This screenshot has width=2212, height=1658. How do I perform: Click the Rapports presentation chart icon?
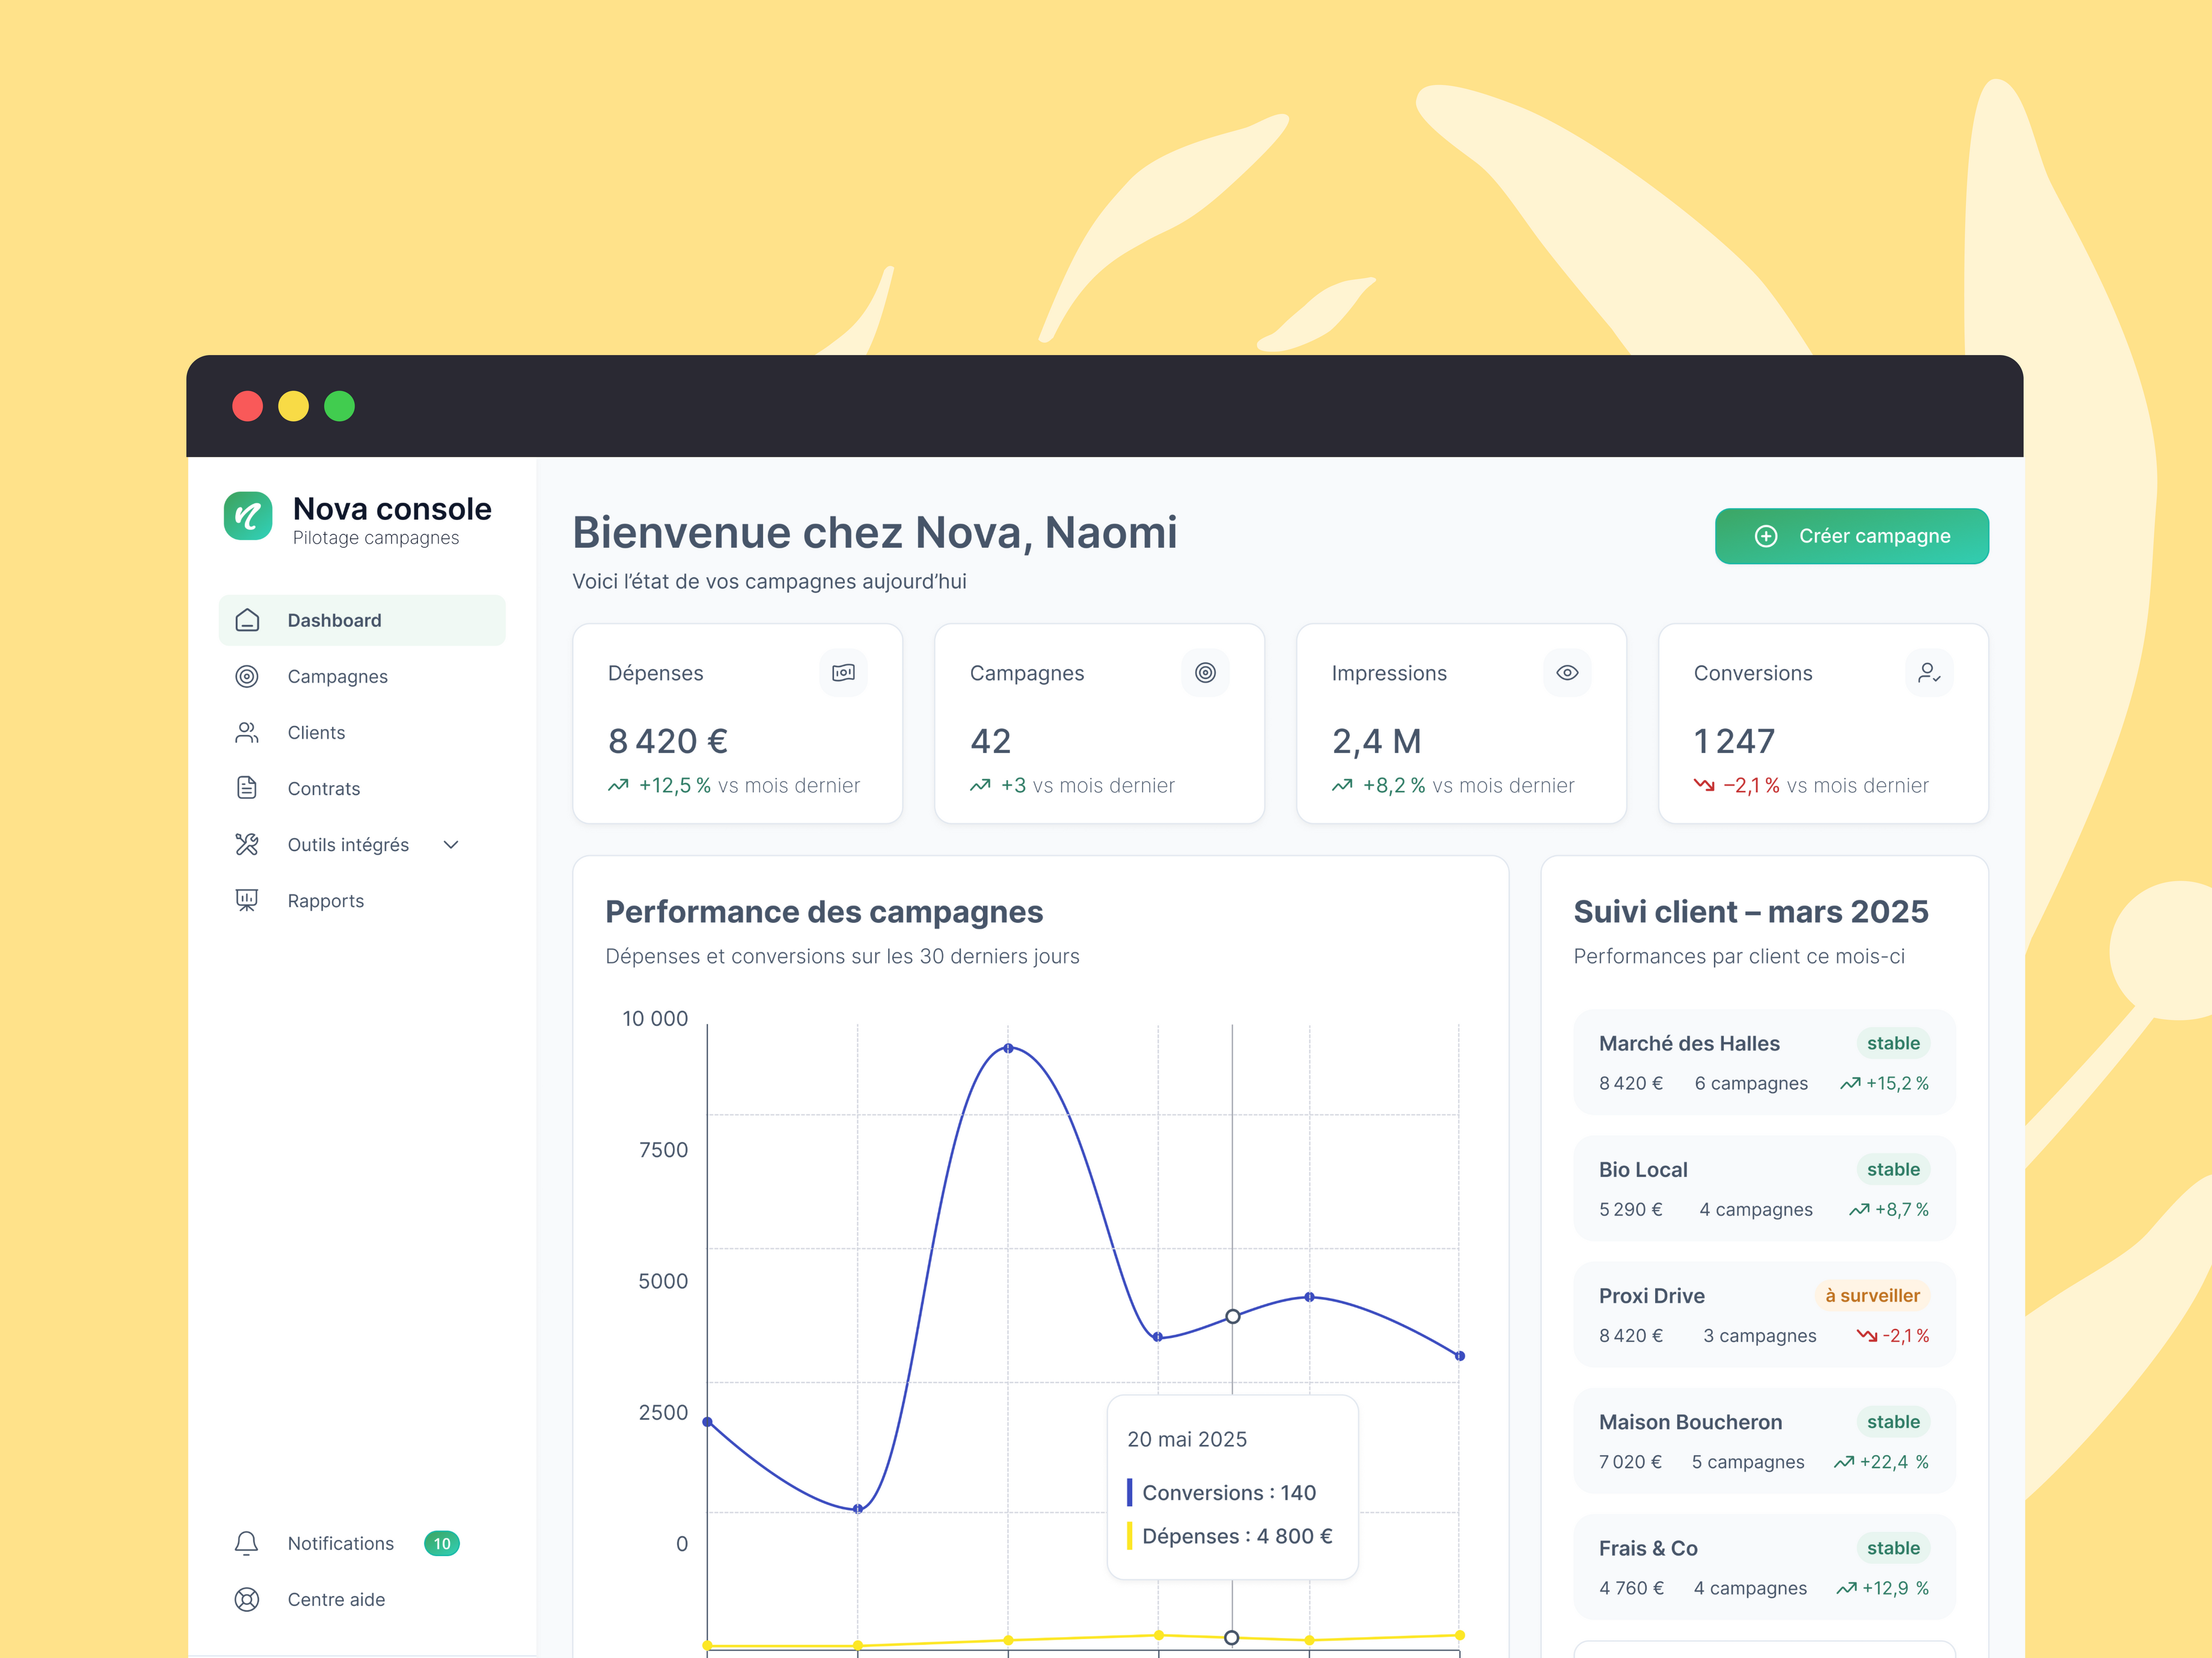(247, 900)
